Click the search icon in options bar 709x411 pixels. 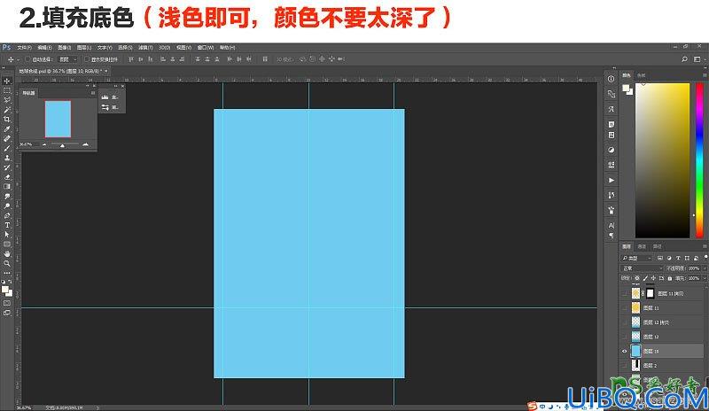point(684,59)
